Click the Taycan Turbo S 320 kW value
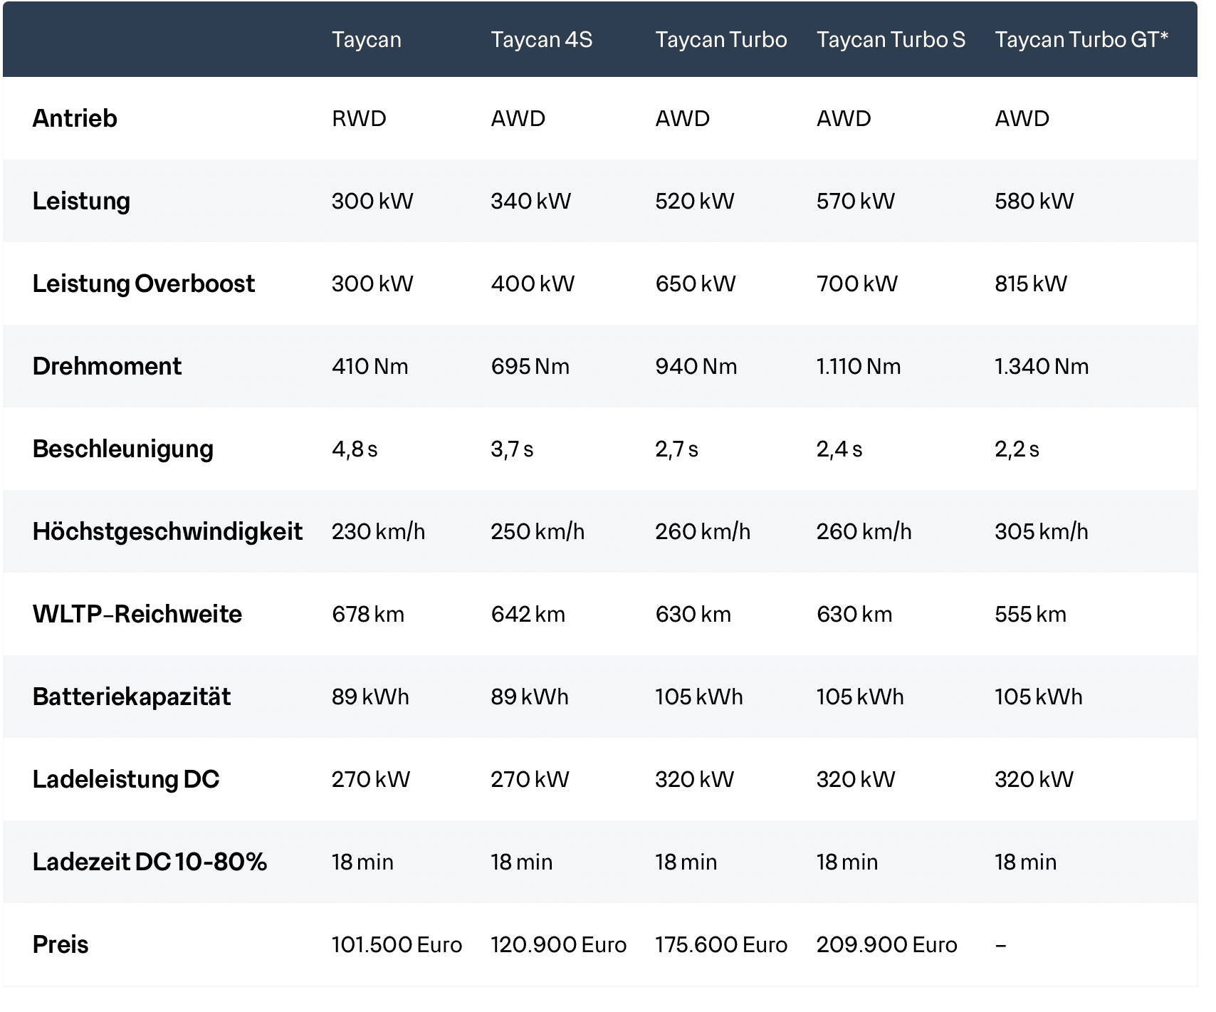The height and width of the screenshot is (1012, 1216). pos(856,779)
